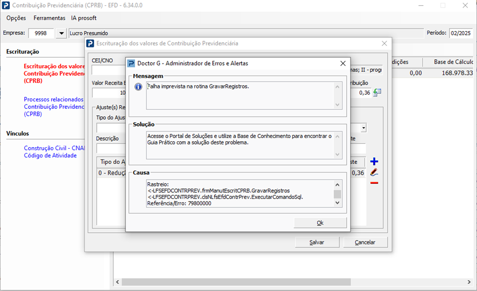
Task: Click the Descrição input field
Action: click(x=111, y=148)
